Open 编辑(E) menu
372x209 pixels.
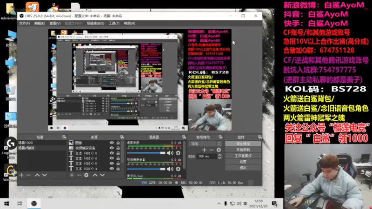(x=40, y=23)
